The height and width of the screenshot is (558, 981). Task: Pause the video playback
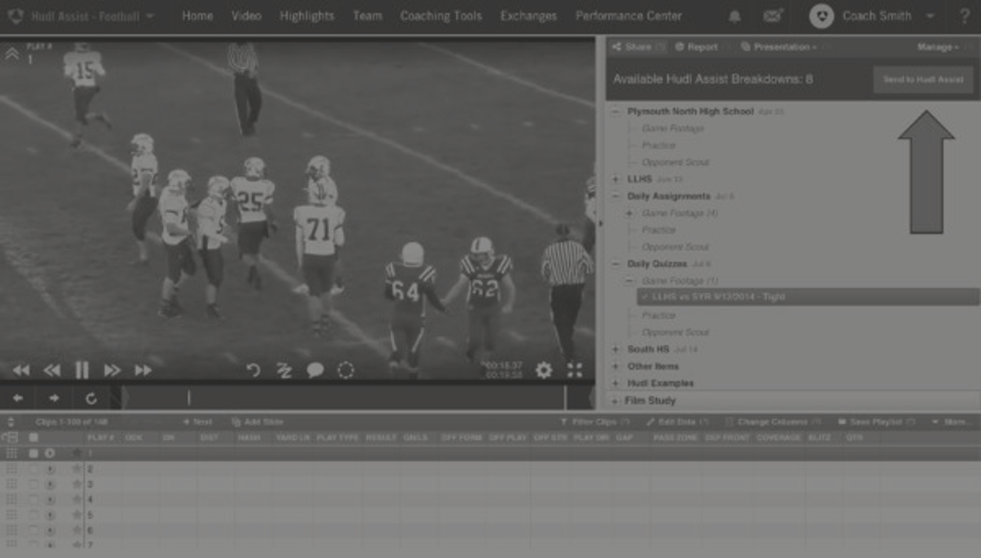coord(82,370)
